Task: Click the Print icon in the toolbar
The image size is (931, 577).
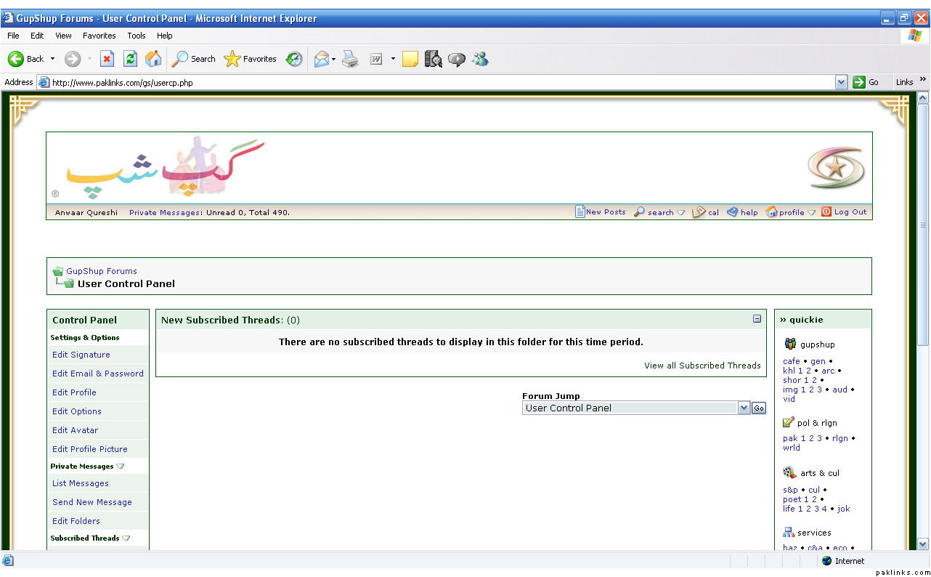Action: (x=350, y=59)
